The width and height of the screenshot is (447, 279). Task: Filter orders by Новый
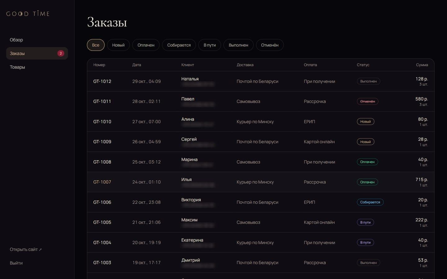point(118,45)
